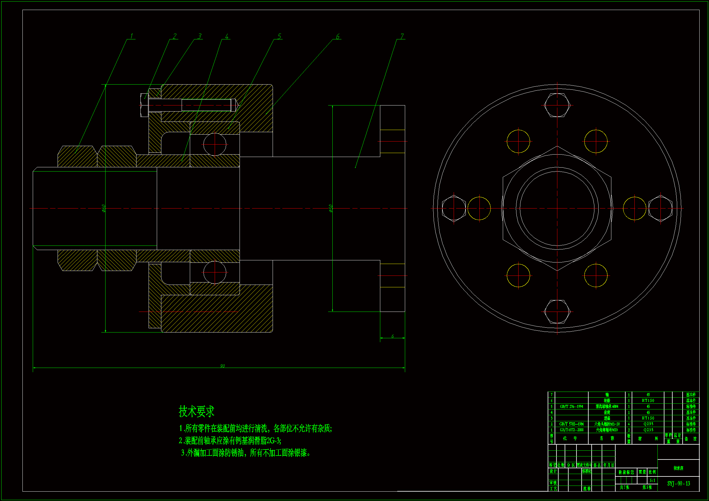Click the 技术要求 heading text
The height and width of the screenshot is (501, 709).
point(197,411)
